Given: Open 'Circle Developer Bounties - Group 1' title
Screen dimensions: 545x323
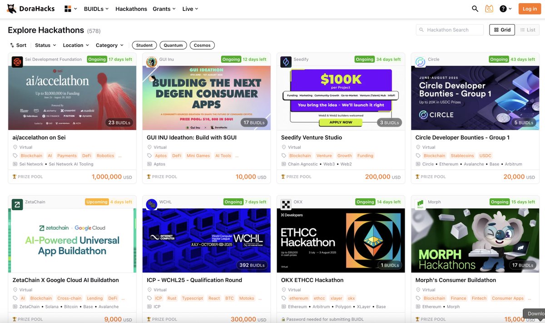Looking at the screenshot, I should tap(462, 137).
